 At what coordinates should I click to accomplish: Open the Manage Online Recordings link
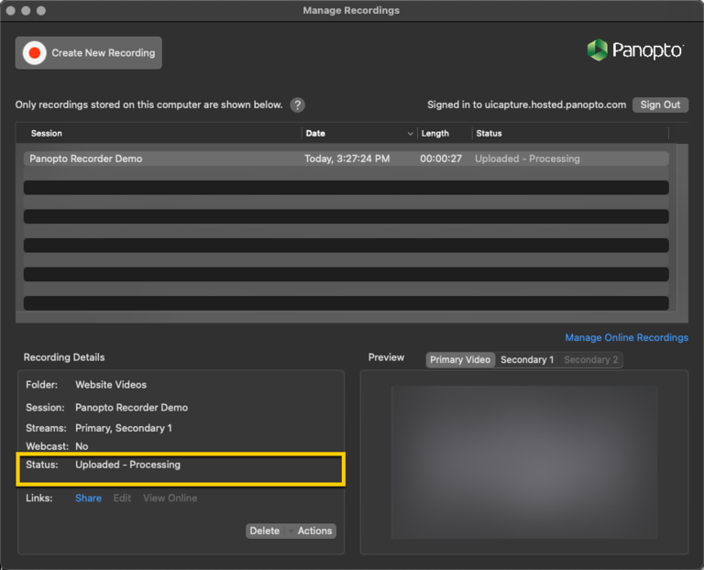pyautogui.click(x=626, y=338)
